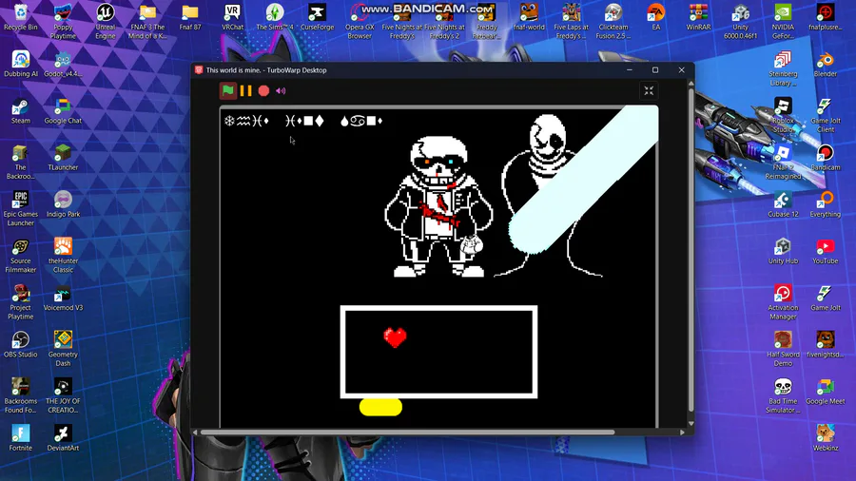
Task: Select Clickteam Fusion 2.5 icon
Action: 613,22
